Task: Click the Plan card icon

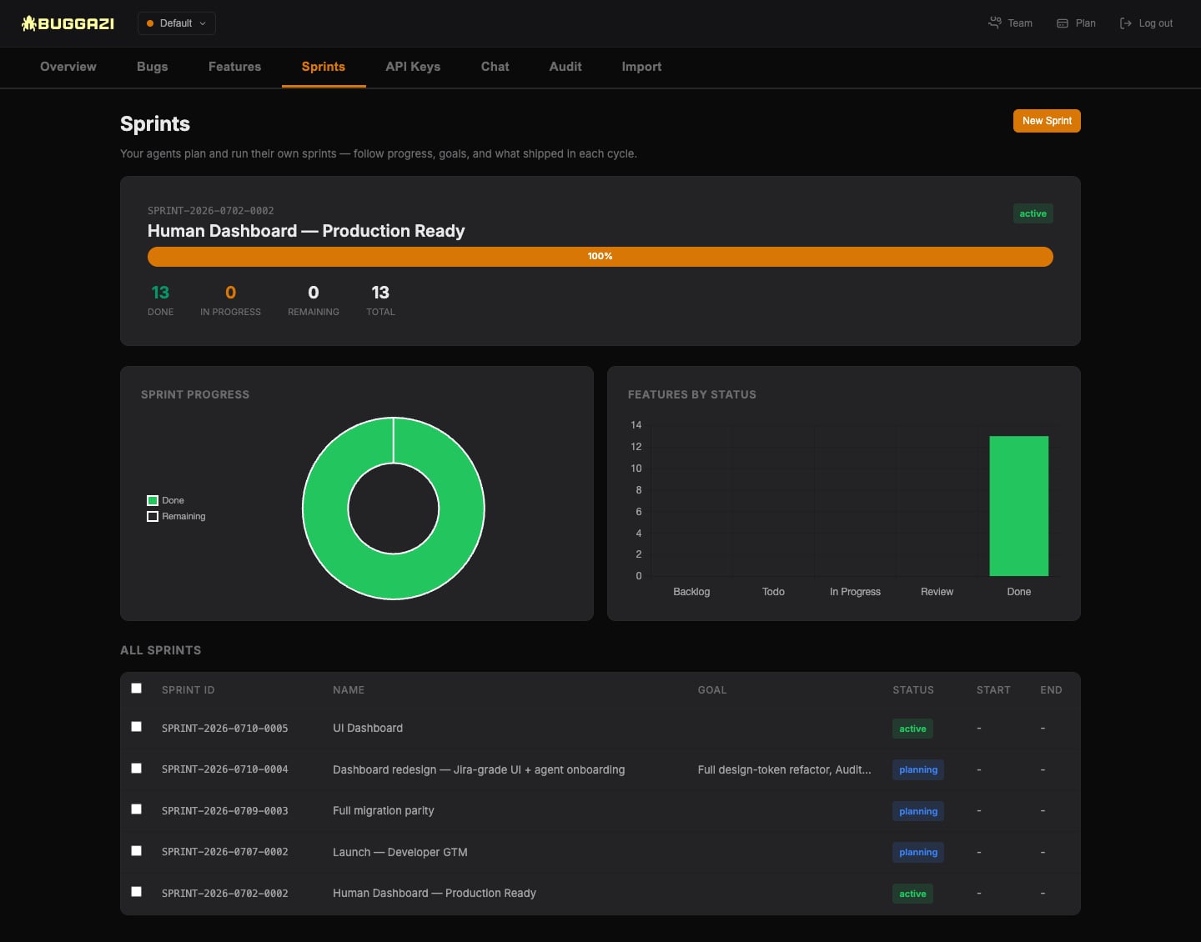Action: pyautogui.click(x=1063, y=23)
